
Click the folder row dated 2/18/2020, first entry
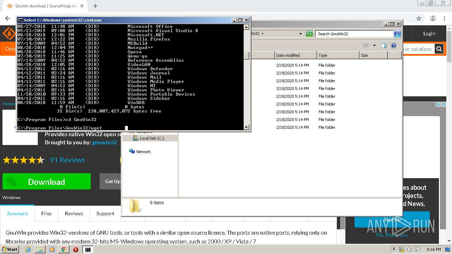coord(290,65)
